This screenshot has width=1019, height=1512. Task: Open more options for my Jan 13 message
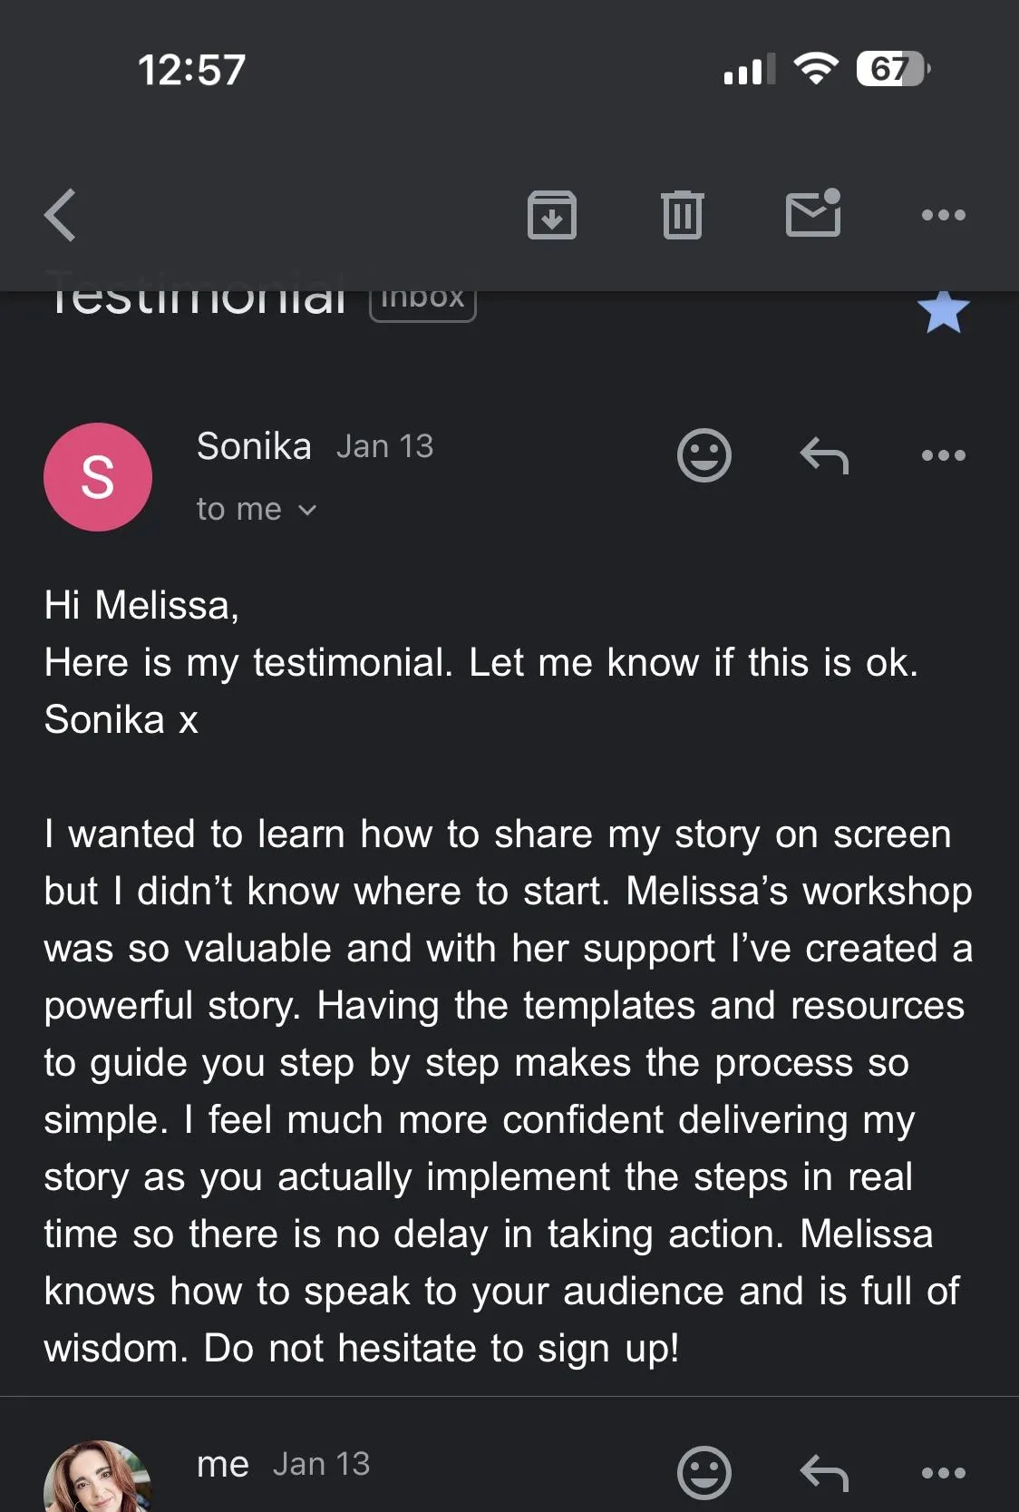click(x=943, y=1472)
